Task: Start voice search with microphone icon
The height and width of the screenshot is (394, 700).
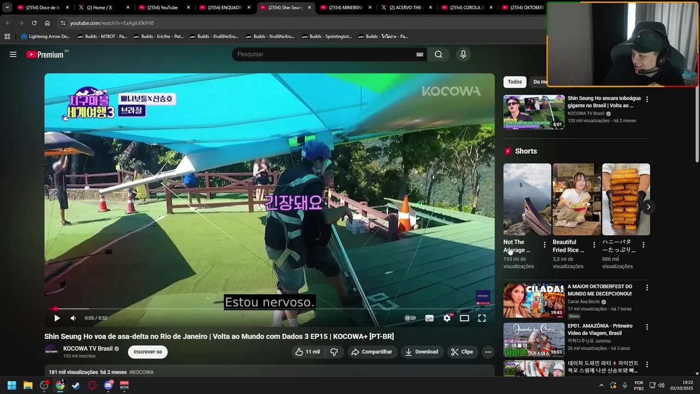Action: click(463, 54)
